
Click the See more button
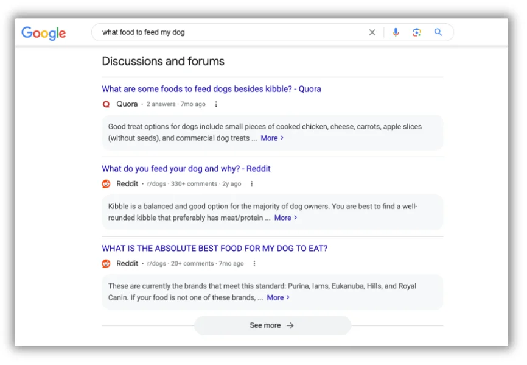[x=273, y=325]
